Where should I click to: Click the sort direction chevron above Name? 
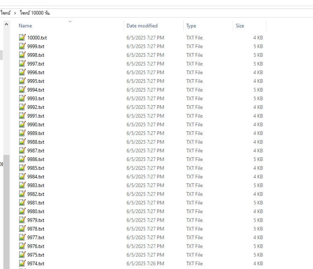70,21
